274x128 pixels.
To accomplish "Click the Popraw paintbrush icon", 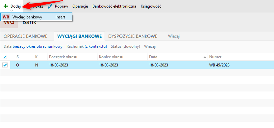I will 50,7.
